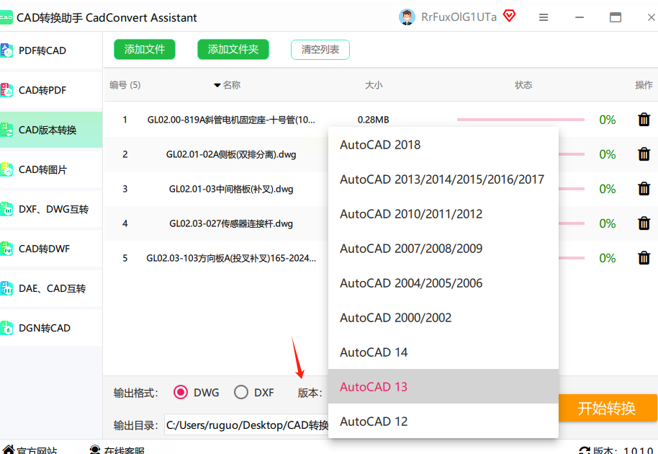Open the hamburger menu icon
Screen dimensions: 658x454
click(x=544, y=17)
